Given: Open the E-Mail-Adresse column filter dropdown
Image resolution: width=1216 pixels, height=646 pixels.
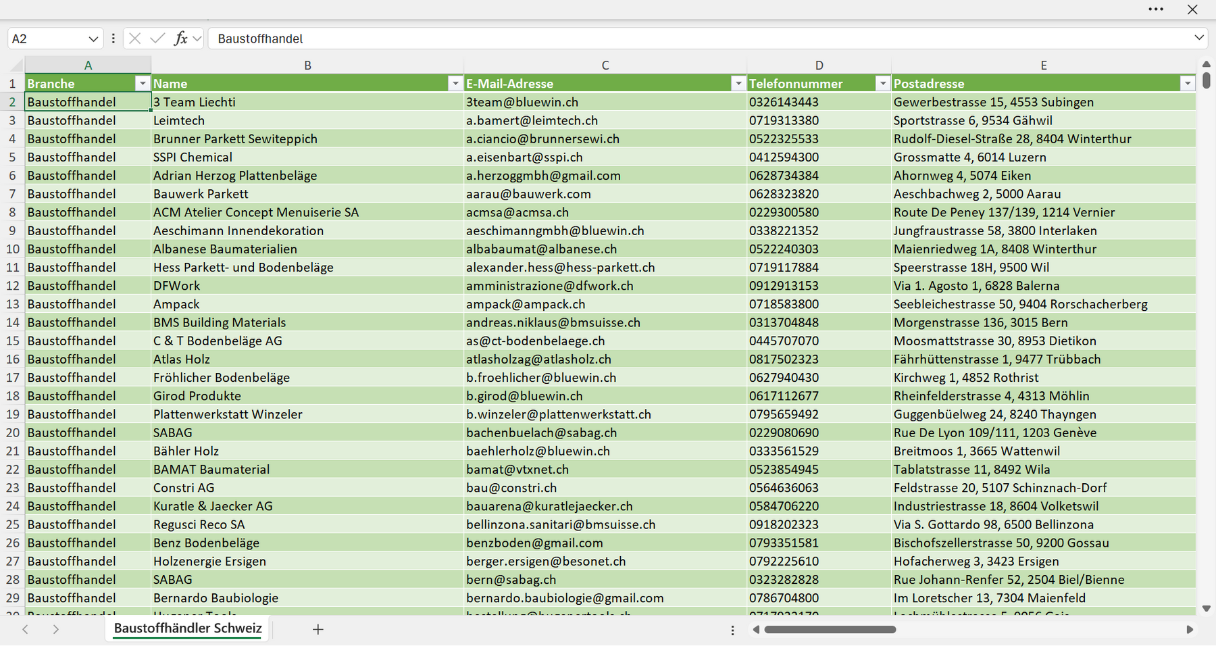Looking at the screenshot, I should (x=738, y=83).
